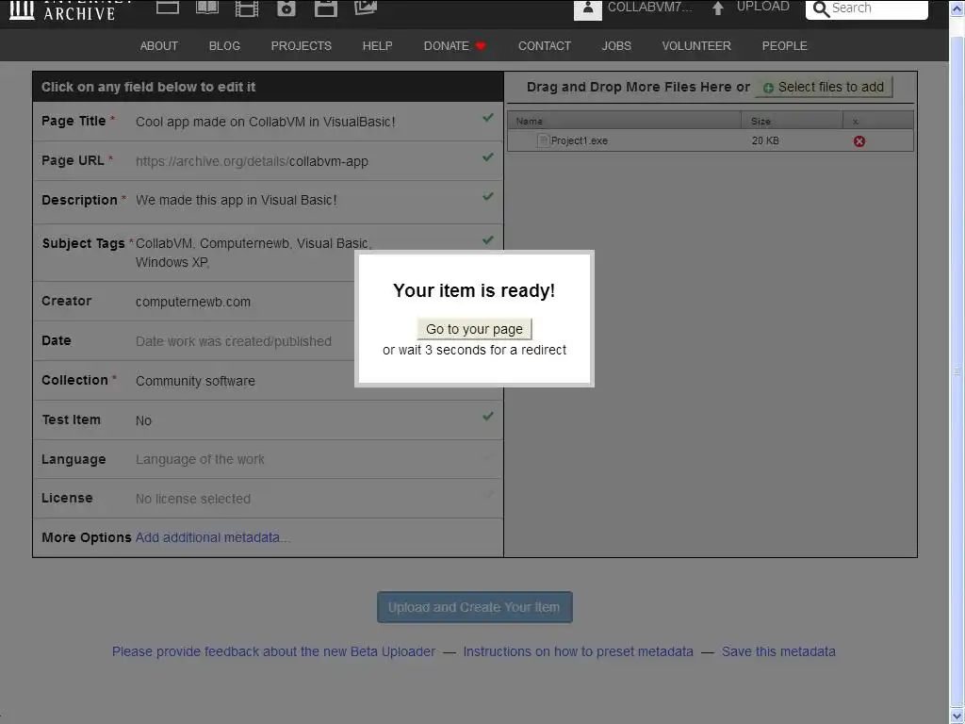Open Instructions on how to preset metadata
This screenshot has width=965, height=724.
[x=578, y=651]
